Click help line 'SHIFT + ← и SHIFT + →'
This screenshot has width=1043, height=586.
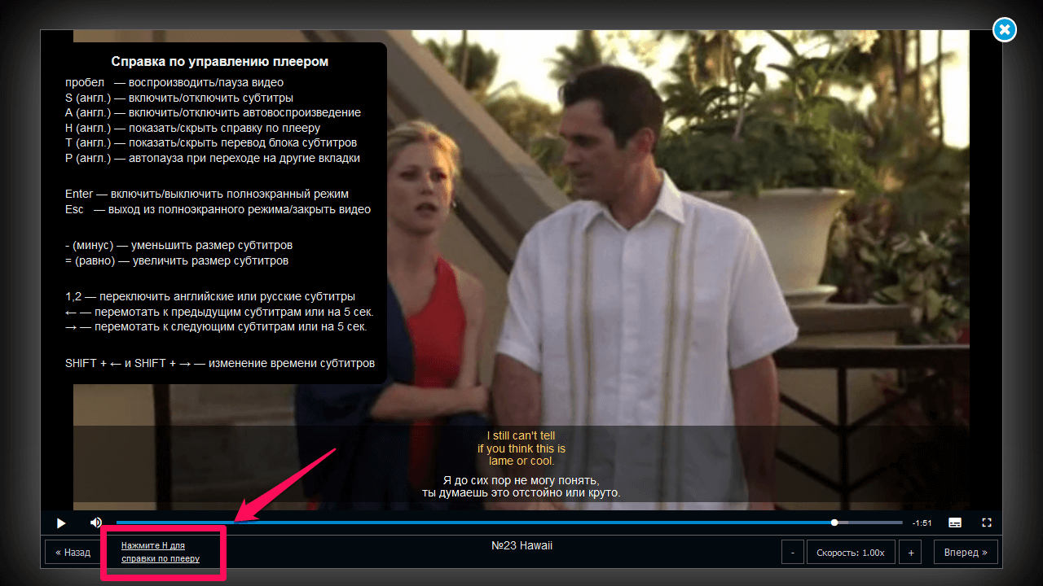coord(220,363)
